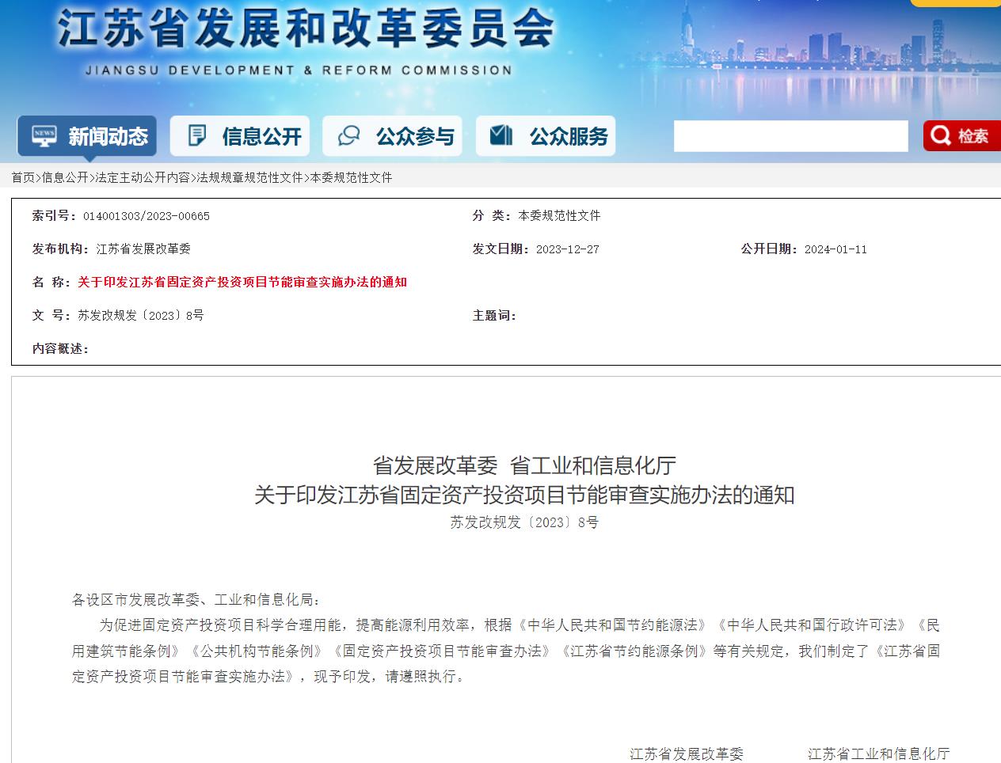
Task: Open 信息公开 in the breadcrumb trail
Action: [65, 177]
